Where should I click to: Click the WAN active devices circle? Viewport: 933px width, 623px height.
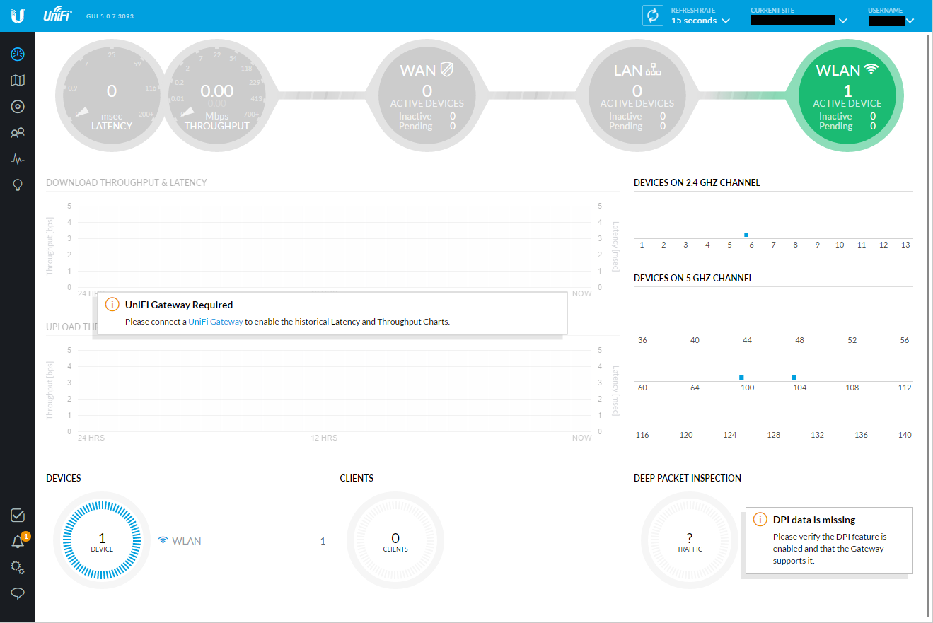pyautogui.click(x=427, y=94)
